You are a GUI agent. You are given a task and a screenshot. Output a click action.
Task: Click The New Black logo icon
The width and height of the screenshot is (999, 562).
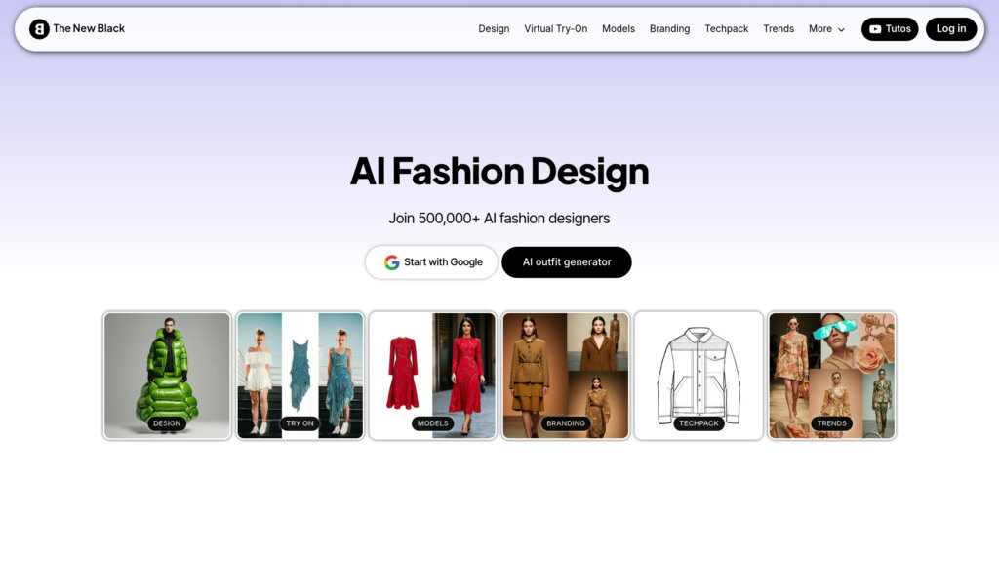click(x=39, y=28)
